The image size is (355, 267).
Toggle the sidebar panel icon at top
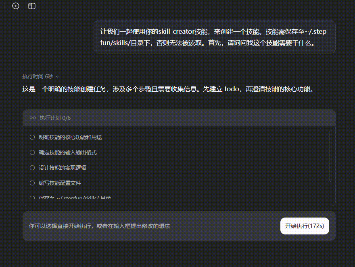click(x=31, y=6)
